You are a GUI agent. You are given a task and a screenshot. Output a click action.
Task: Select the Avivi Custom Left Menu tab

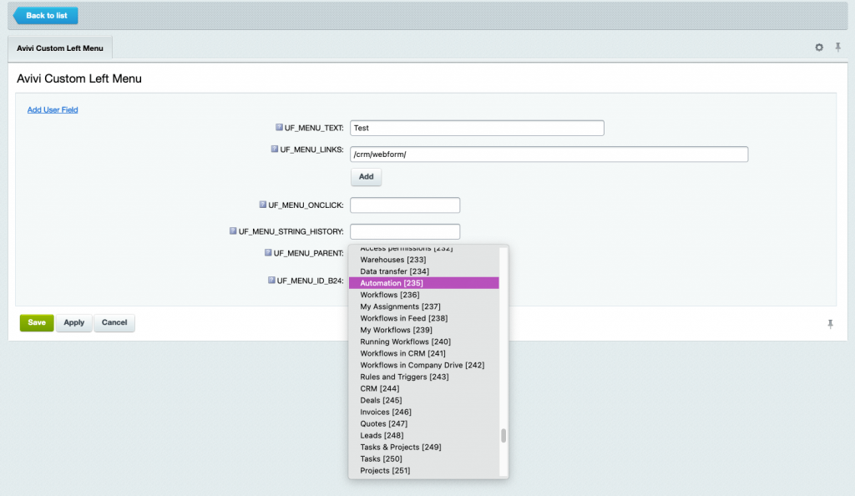[60, 48]
